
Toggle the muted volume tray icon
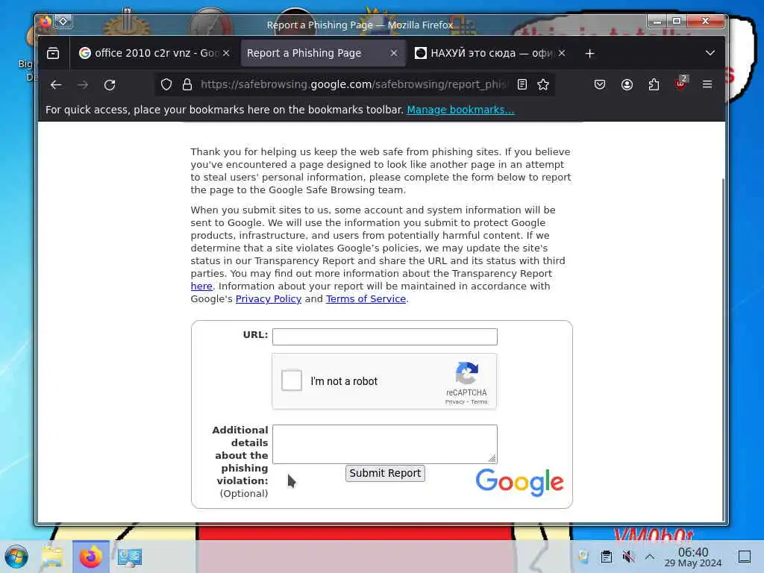(x=628, y=557)
